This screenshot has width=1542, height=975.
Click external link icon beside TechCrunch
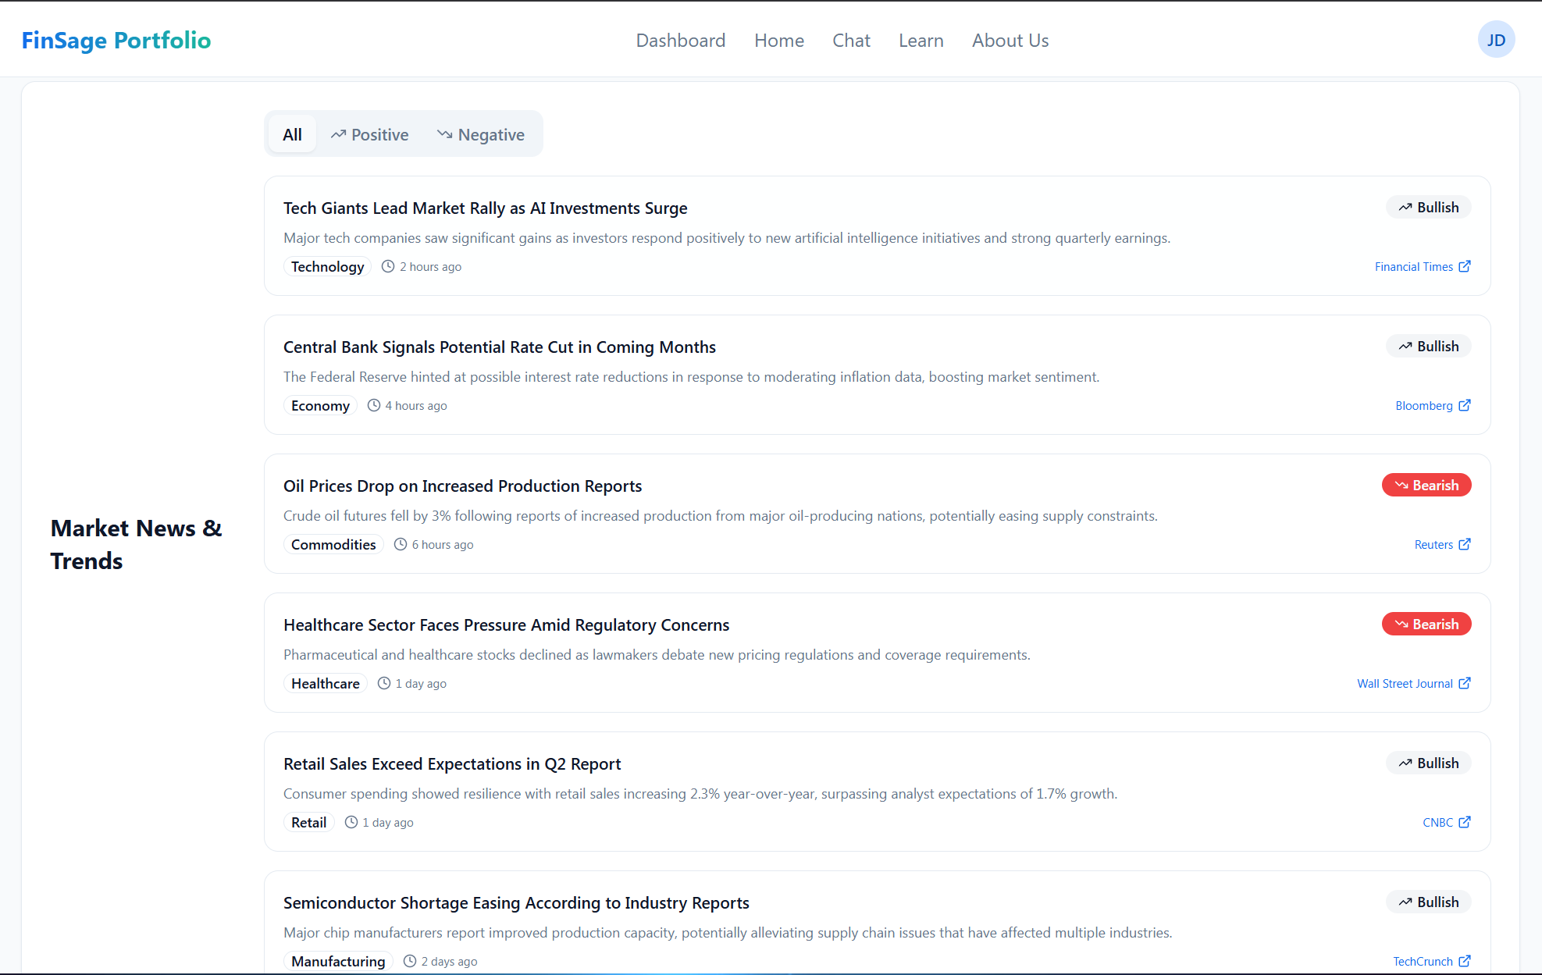[1465, 961]
